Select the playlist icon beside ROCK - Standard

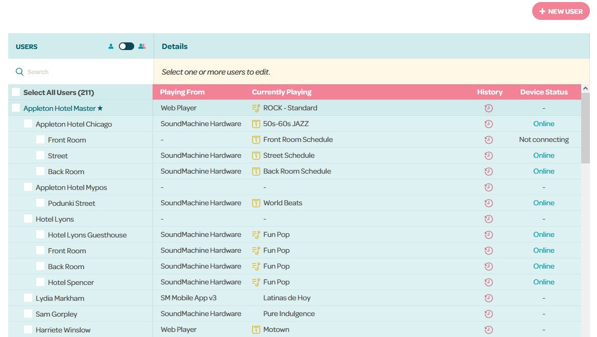pyautogui.click(x=257, y=108)
